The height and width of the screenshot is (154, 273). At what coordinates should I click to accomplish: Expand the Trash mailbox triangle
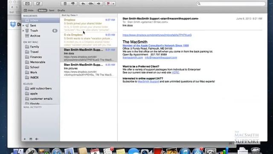coord(23,30)
